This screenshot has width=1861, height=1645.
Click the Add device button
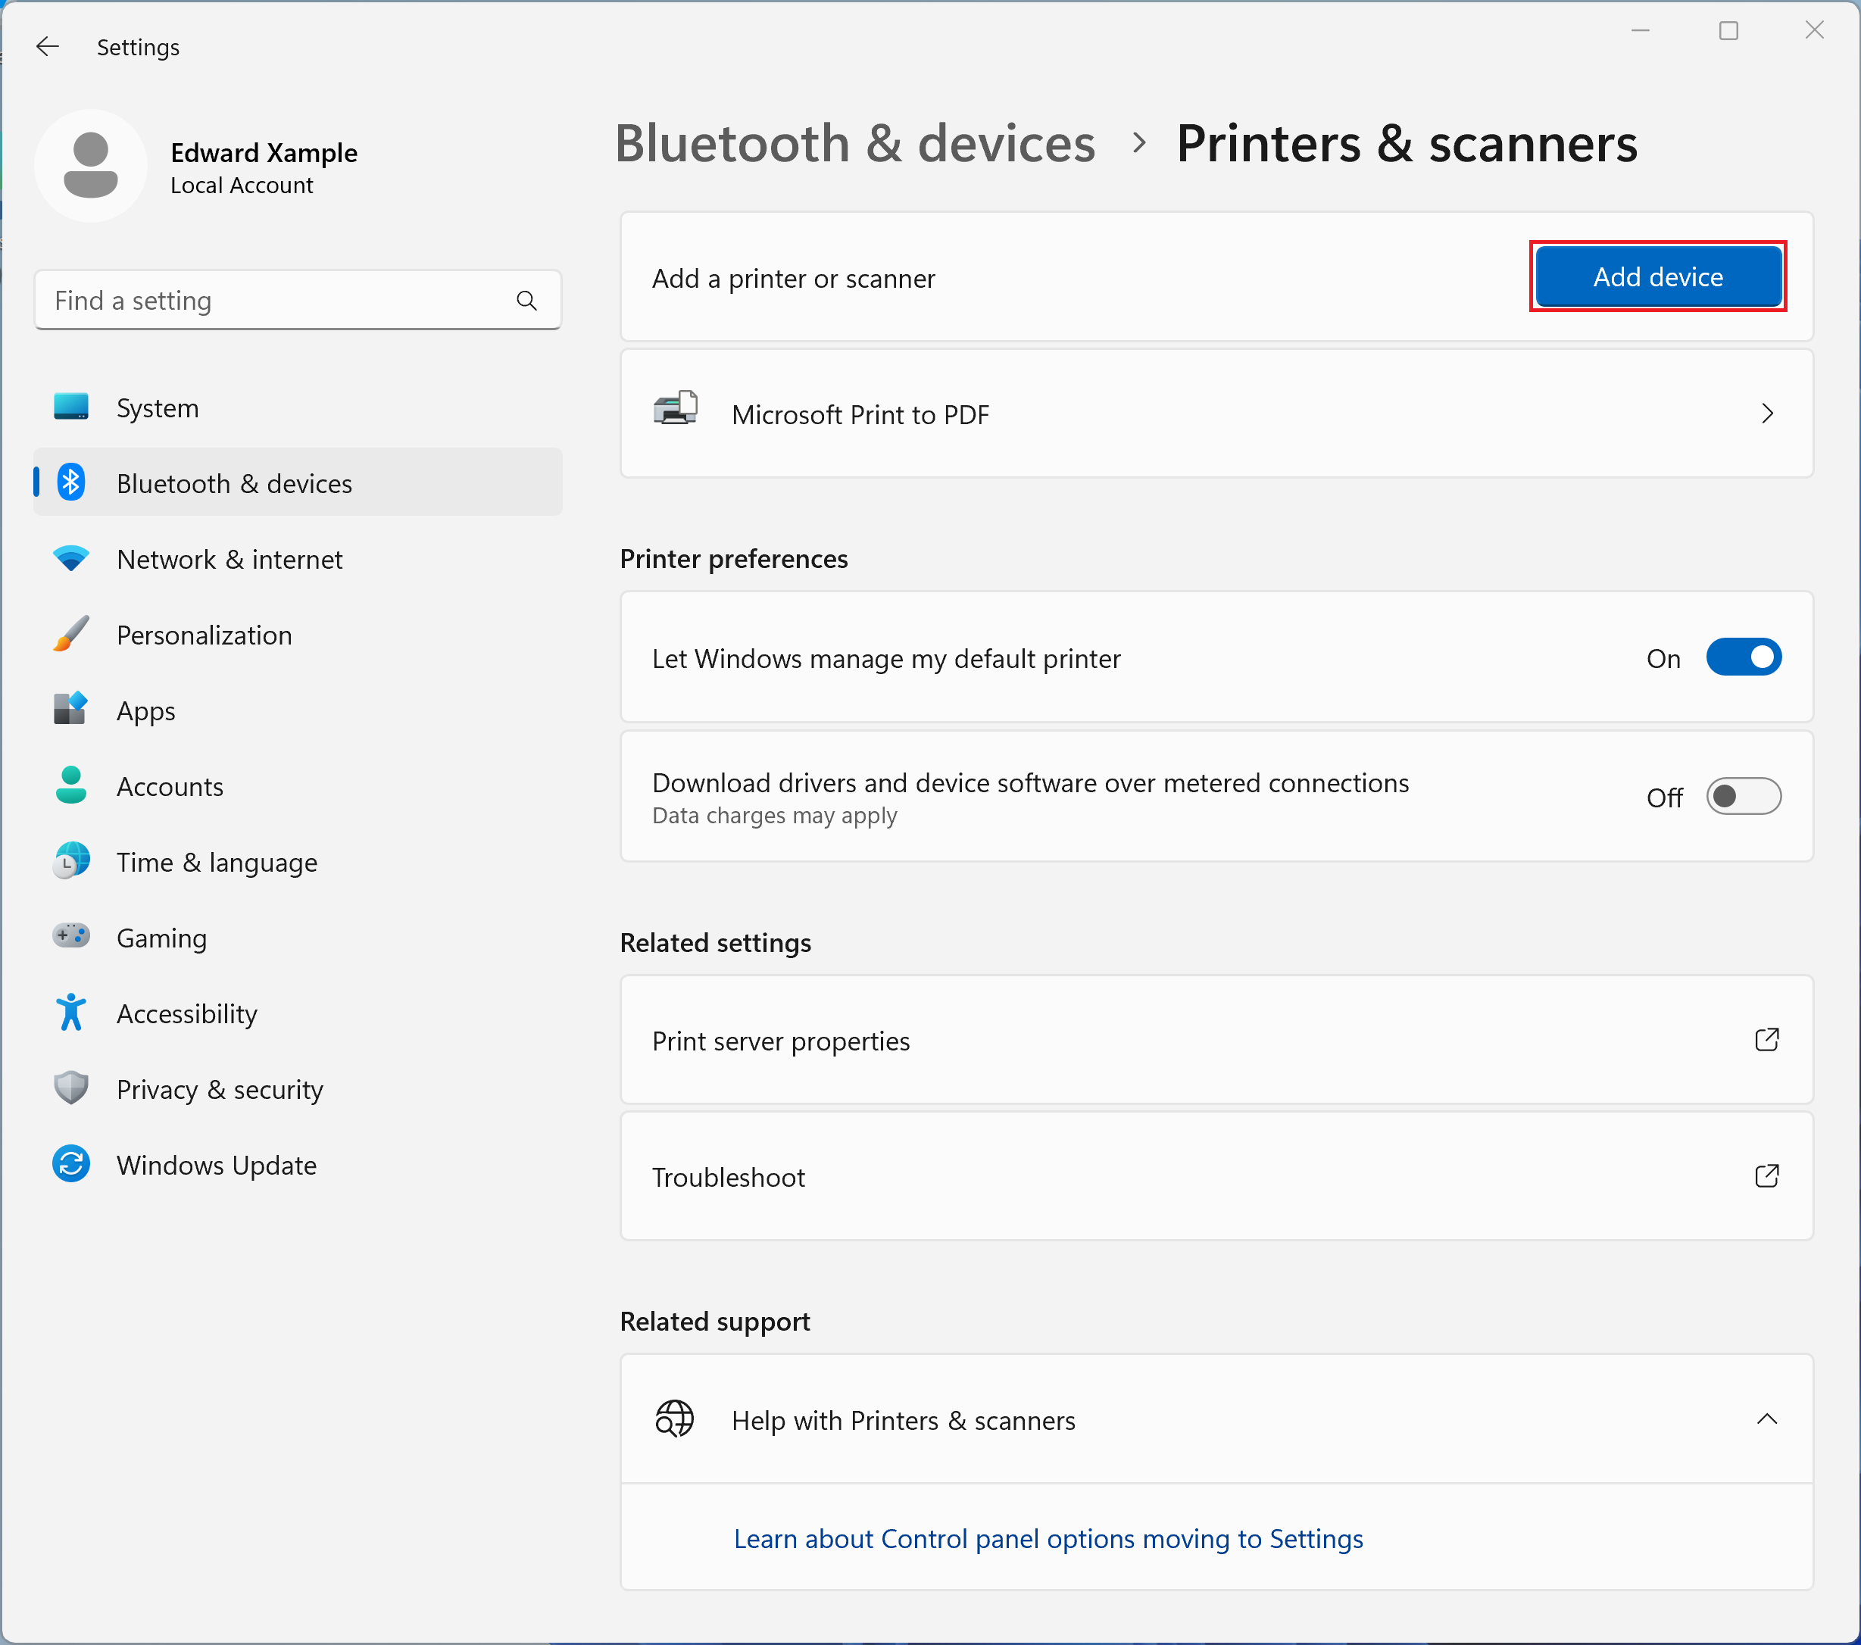[x=1658, y=276]
